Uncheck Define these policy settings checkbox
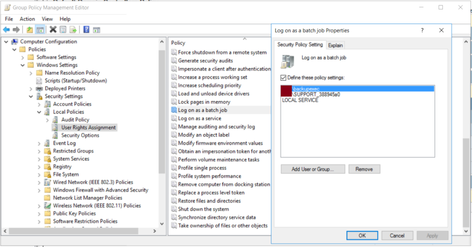 click(x=283, y=78)
